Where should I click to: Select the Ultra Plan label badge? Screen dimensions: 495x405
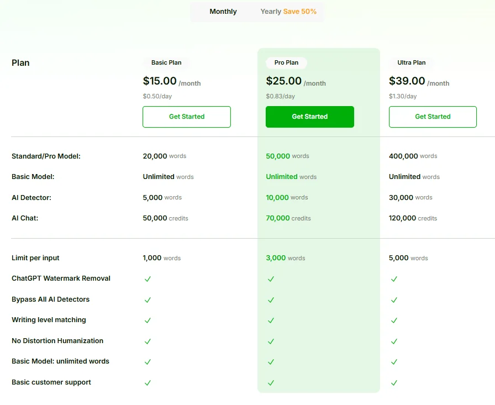[412, 62]
